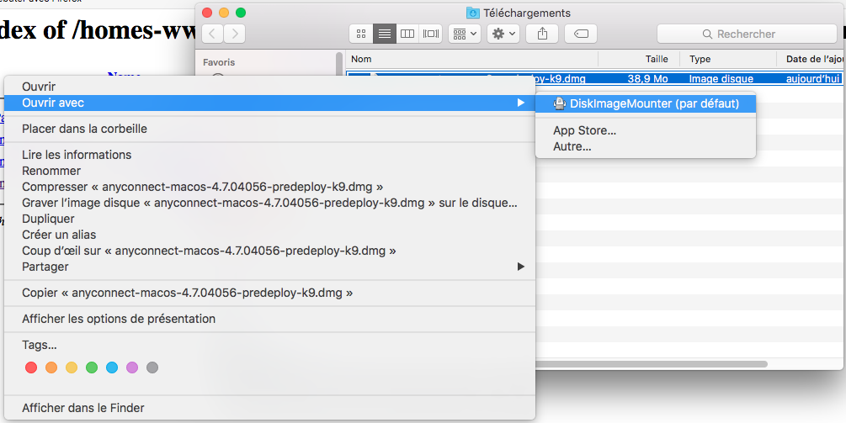This screenshot has width=846, height=423.
Task: Switch Finder to icon view
Action: (362, 34)
